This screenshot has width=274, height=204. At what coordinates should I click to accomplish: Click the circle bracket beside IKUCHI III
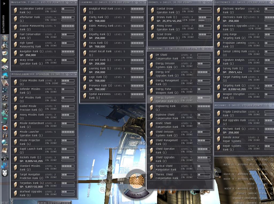[x=272, y=160]
